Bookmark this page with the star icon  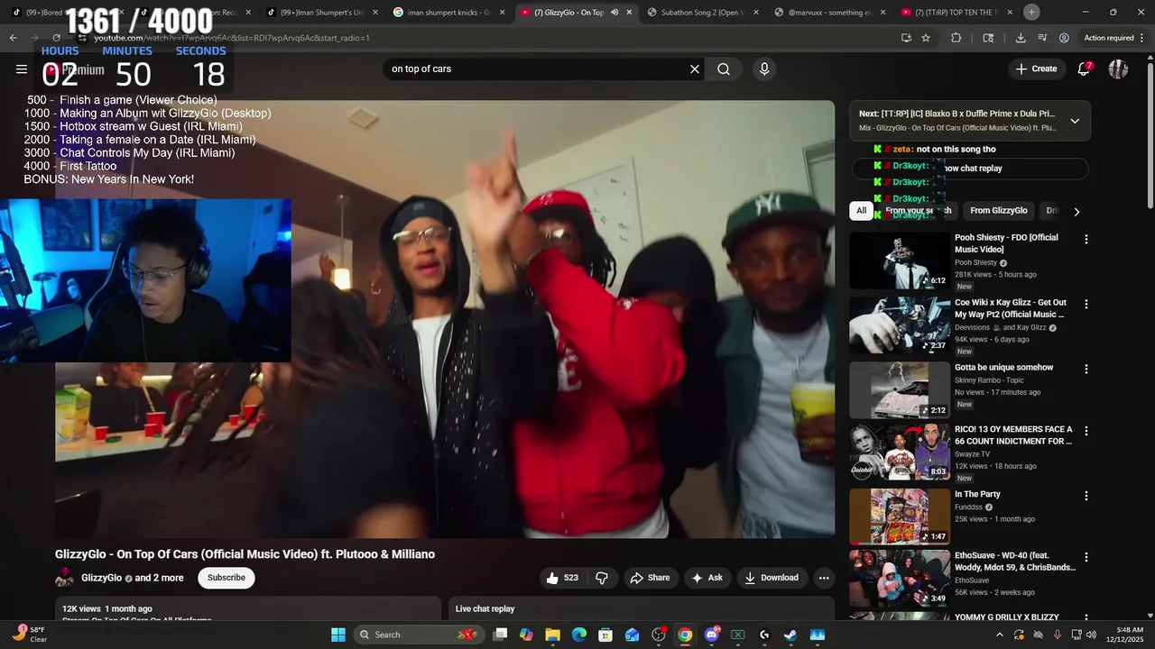926,38
